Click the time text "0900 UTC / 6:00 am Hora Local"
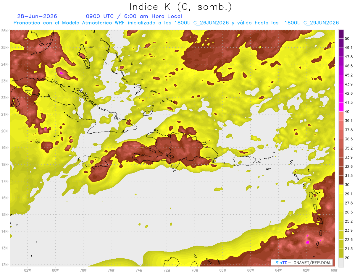355x274 pixels. coord(134,16)
